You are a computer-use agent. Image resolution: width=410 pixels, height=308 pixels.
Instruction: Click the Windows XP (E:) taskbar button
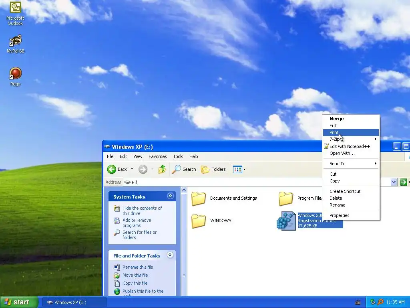point(74,302)
